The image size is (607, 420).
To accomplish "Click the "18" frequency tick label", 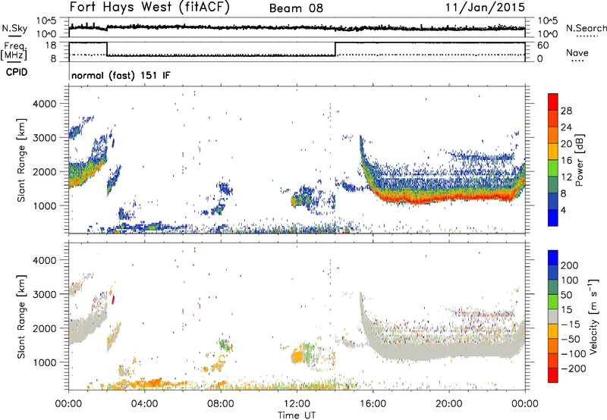I will pos(51,45).
